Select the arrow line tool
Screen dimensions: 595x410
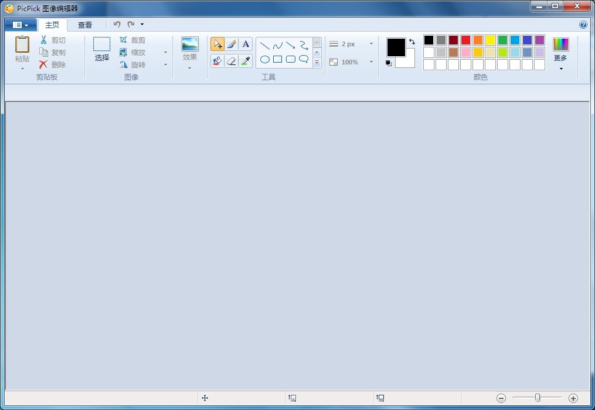point(291,45)
